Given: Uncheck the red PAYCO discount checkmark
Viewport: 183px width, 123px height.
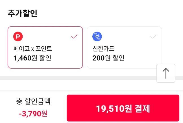Looking at the screenshot, I should pos(74,36).
